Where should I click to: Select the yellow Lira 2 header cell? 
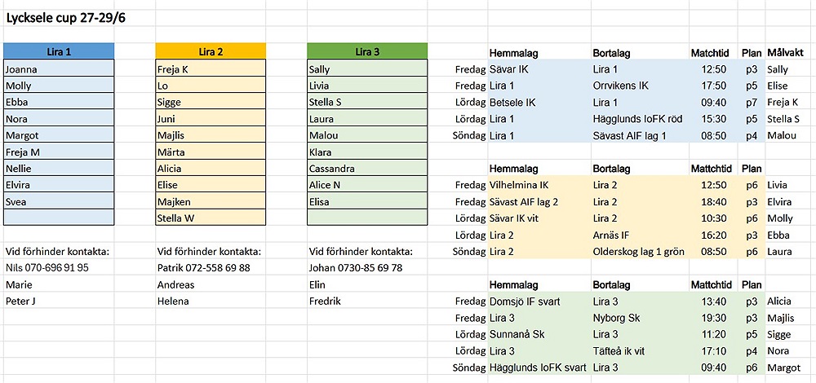coord(211,51)
